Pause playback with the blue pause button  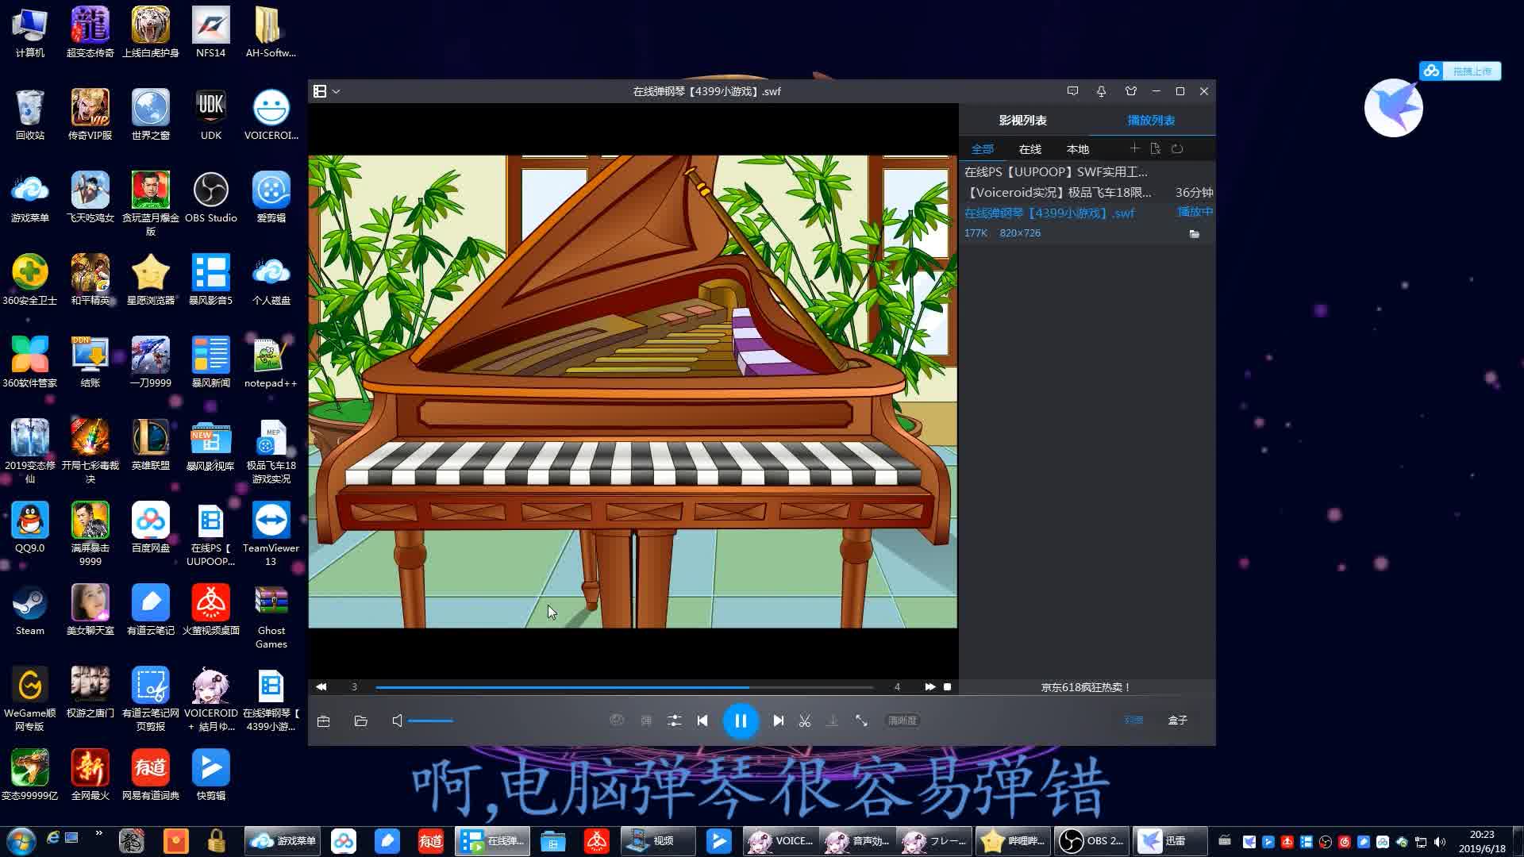tap(740, 721)
